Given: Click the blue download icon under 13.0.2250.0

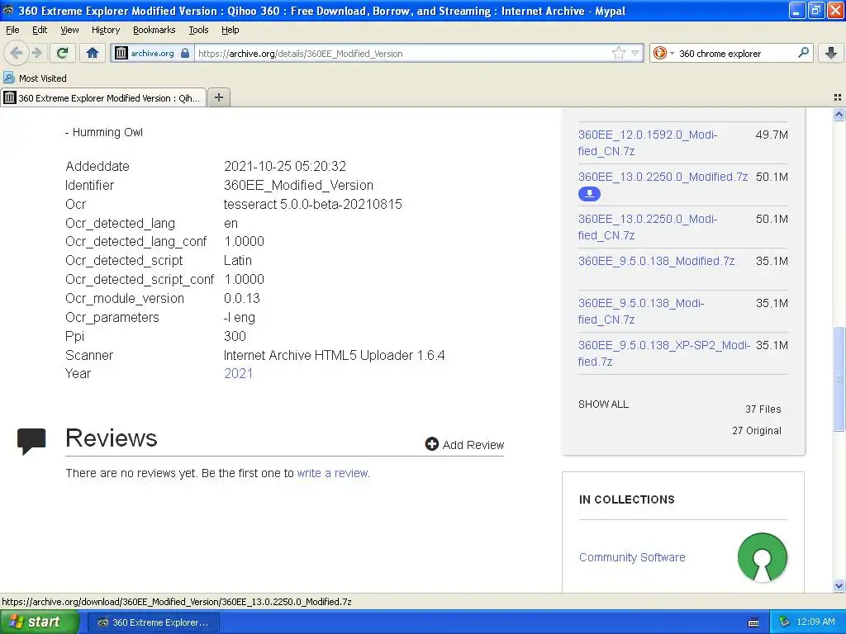Looking at the screenshot, I should coord(589,193).
